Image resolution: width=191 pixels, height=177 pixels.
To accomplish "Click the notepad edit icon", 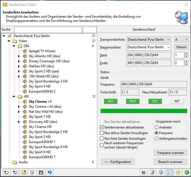I will click(152, 173).
